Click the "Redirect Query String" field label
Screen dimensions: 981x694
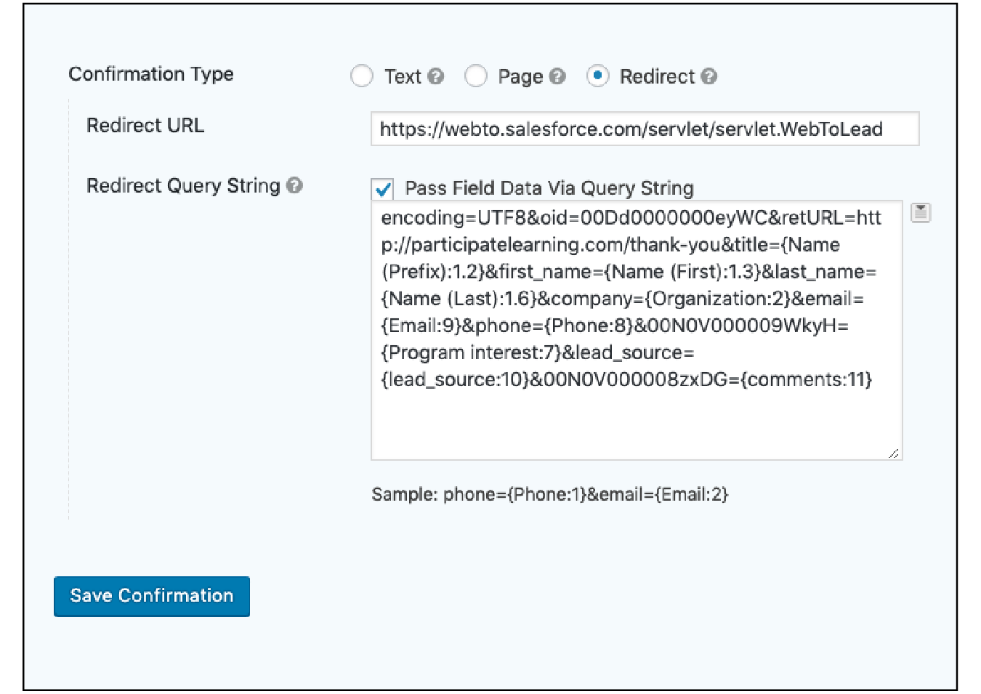[x=183, y=186]
